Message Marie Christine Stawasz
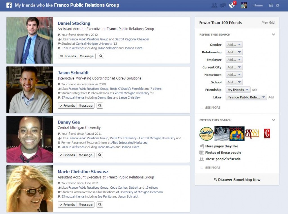 pos(85,204)
